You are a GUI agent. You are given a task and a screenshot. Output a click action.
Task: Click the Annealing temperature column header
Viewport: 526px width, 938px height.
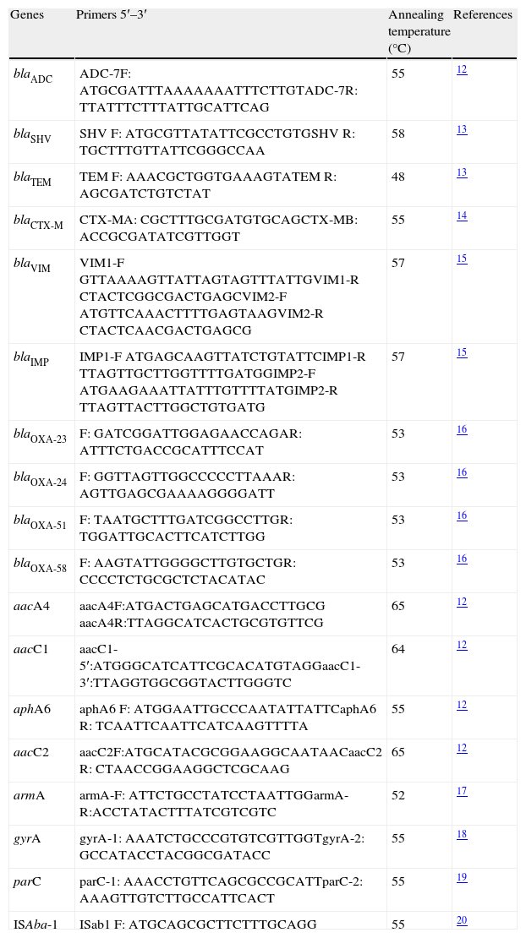419,32
